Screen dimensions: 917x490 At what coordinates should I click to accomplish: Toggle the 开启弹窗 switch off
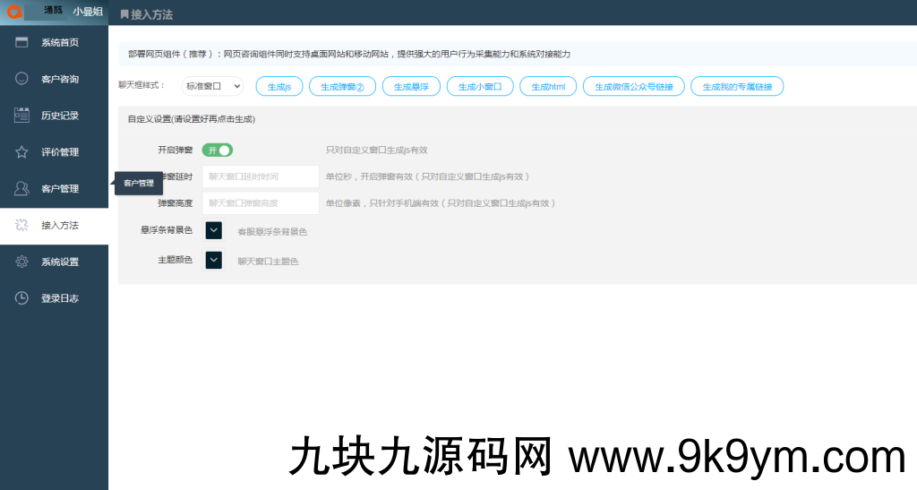coord(218,150)
